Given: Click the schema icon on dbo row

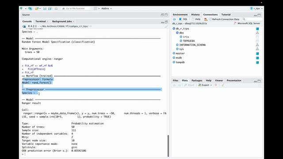Looking at the screenshot, I should (x=257, y=33).
